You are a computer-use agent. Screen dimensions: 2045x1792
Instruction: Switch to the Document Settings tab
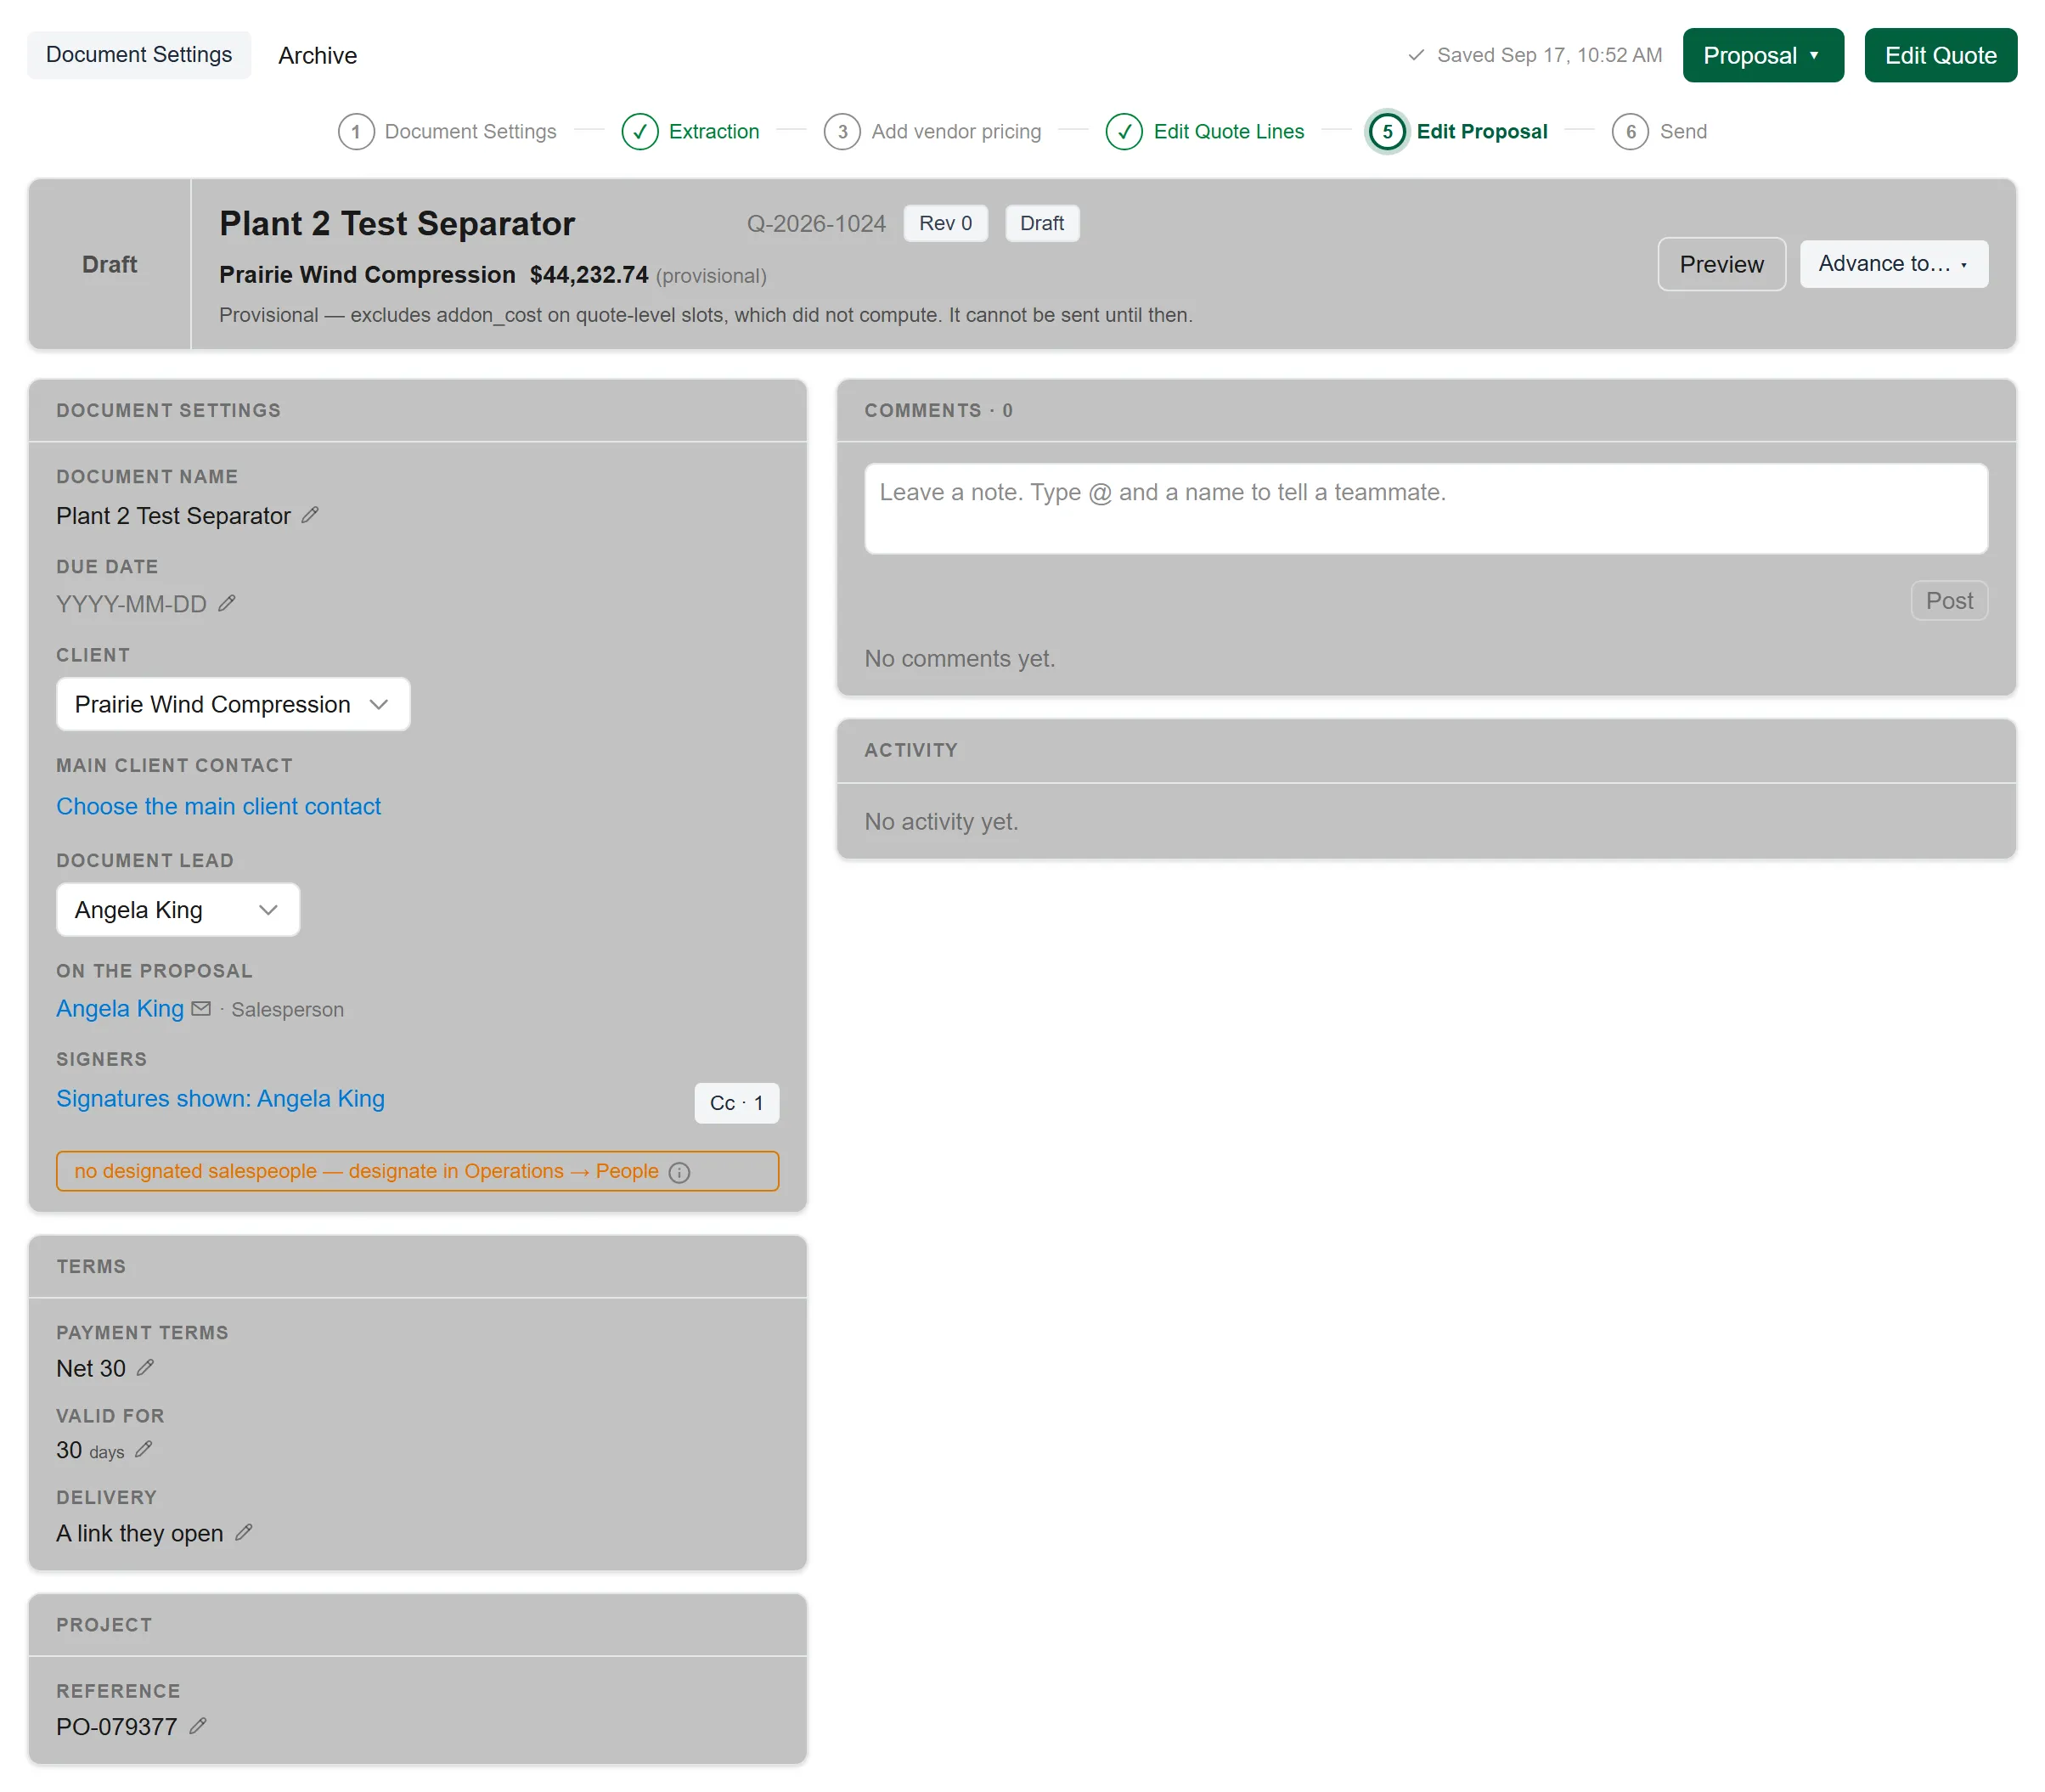click(139, 55)
